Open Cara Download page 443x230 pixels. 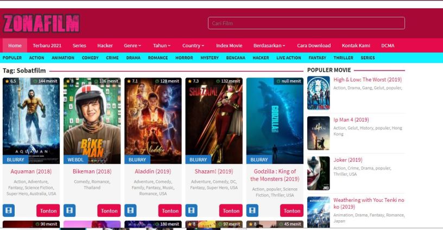[314, 46]
